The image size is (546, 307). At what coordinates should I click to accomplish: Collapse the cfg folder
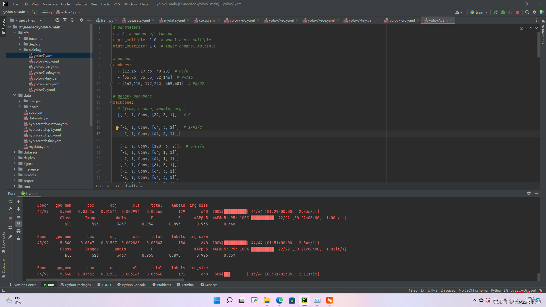(15, 33)
